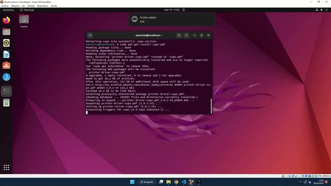This screenshot has width=331, height=186.
Task: Click the Printer added notification
Action: click(172, 20)
